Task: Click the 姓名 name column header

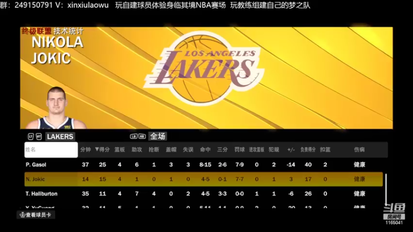Action: click(51, 150)
